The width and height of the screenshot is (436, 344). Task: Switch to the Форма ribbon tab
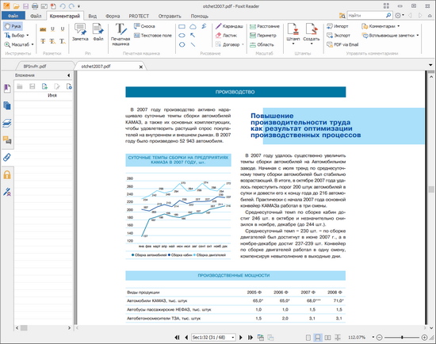tap(113, 16)
